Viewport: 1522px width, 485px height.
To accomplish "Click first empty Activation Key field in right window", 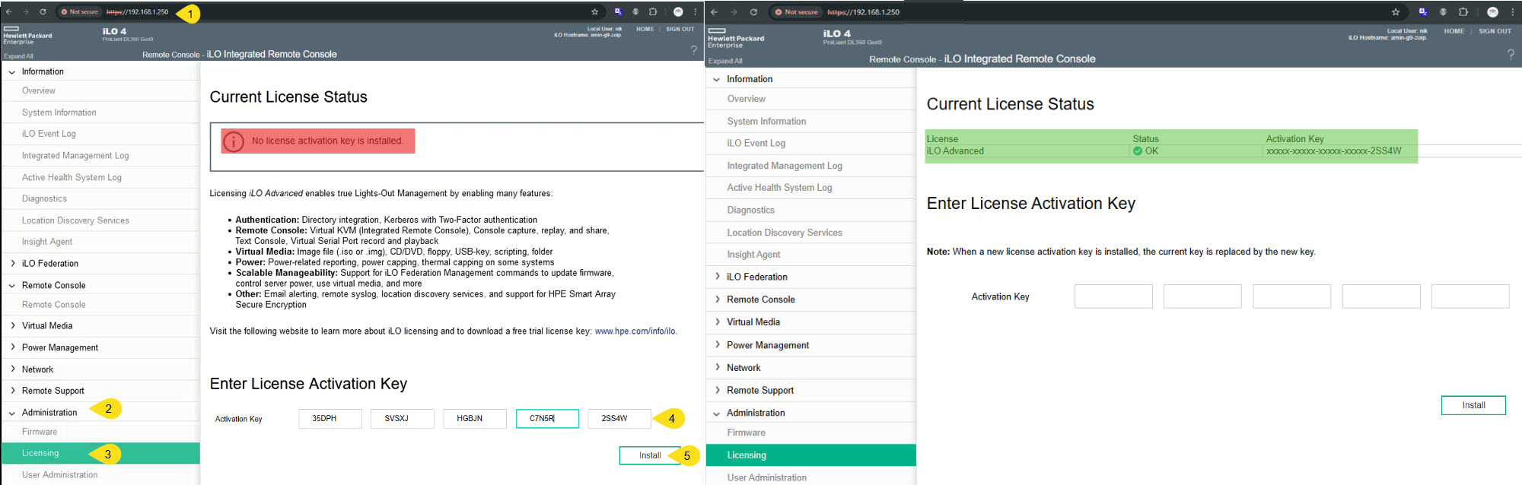I will (1113, 296).
